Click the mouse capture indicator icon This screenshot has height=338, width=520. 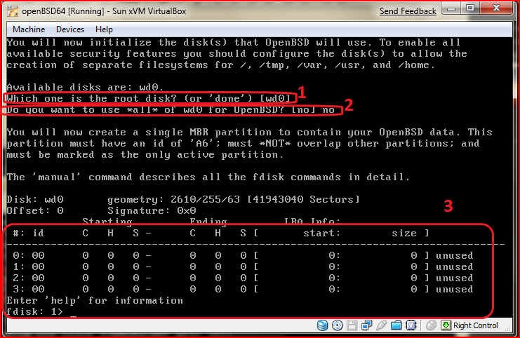coord(431,325)
